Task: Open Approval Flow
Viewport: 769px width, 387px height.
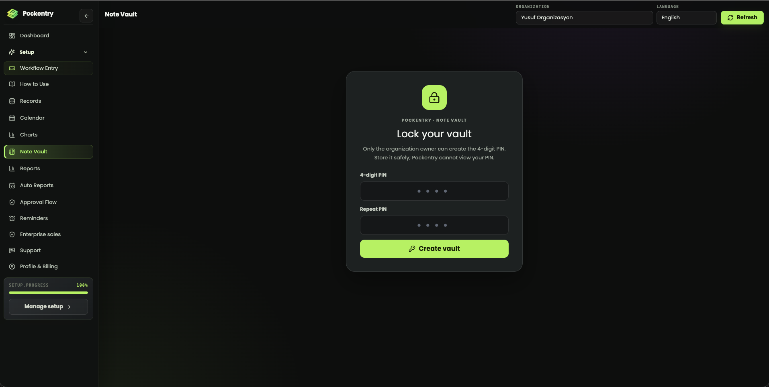Action: click(48, 202)
